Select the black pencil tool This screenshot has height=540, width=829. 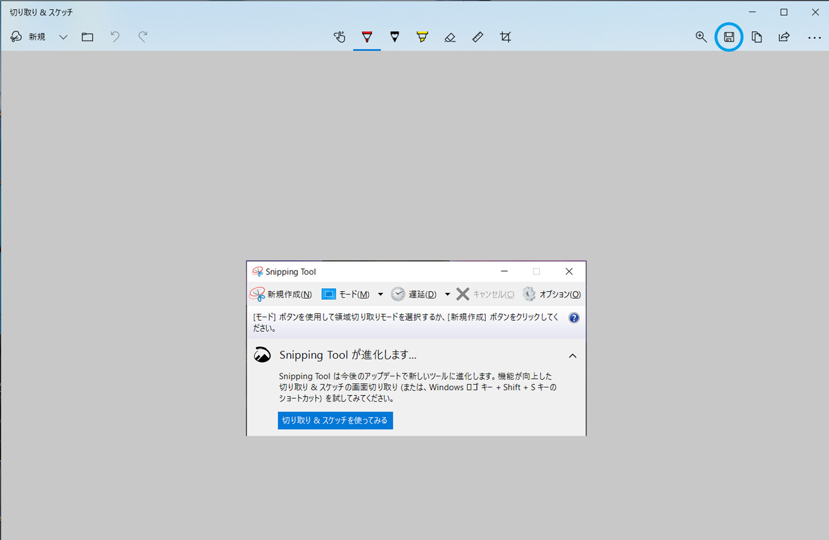[395, 37]
